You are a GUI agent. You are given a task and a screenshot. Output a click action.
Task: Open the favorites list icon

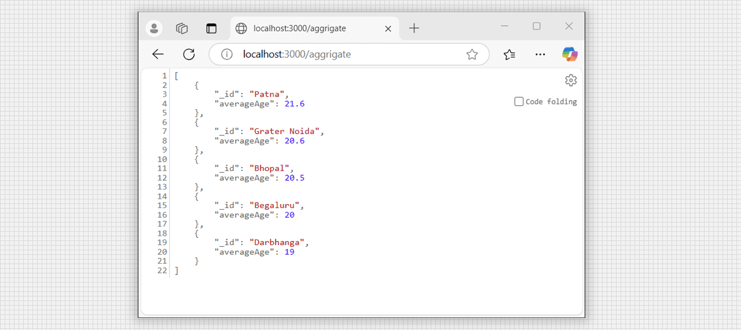click(x=509, y=54)
